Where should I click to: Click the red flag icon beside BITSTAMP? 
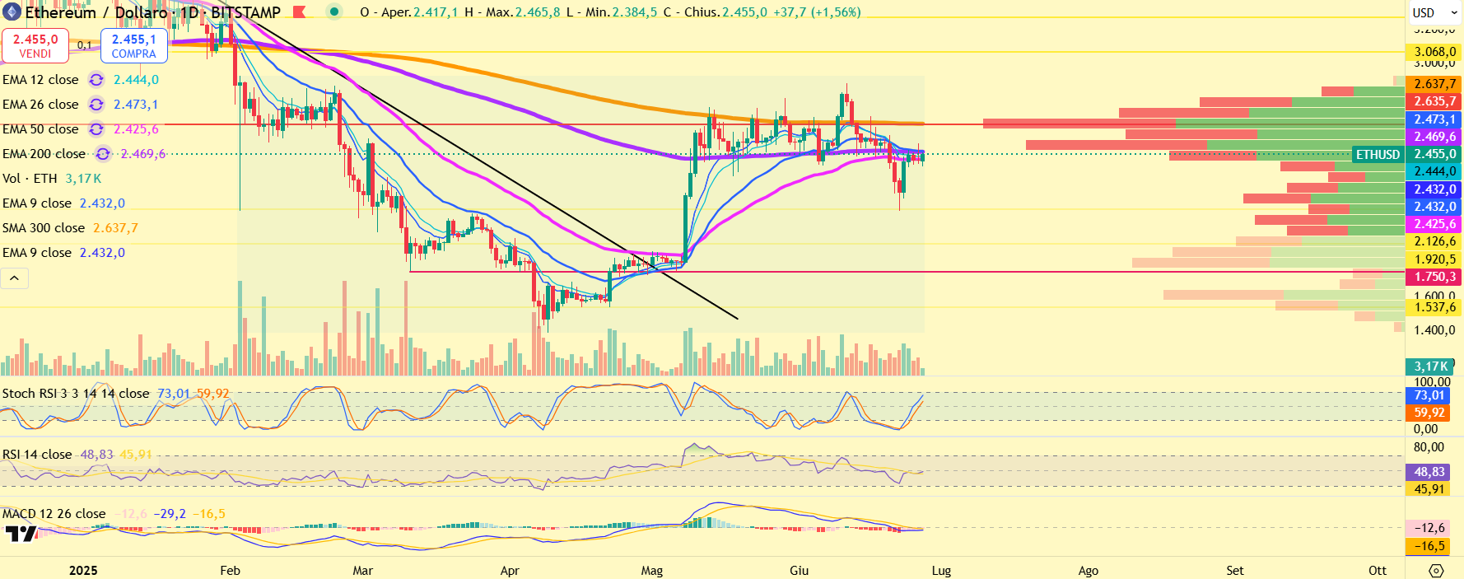300,12
